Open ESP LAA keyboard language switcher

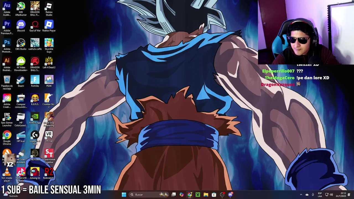(320, 195)
